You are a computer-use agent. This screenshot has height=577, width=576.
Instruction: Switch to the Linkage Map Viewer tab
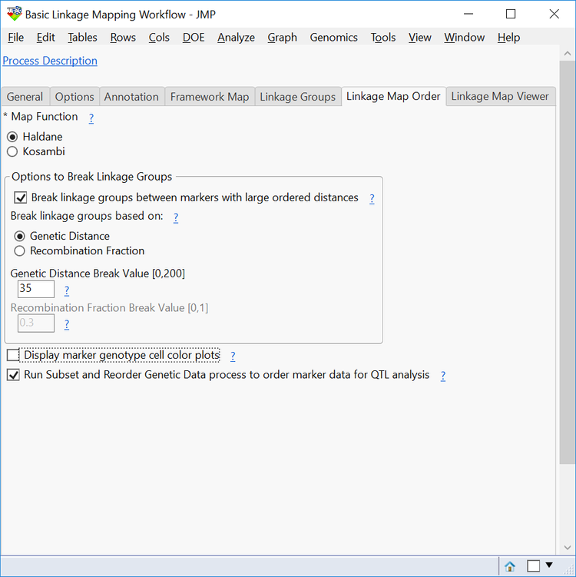(500, 96)
